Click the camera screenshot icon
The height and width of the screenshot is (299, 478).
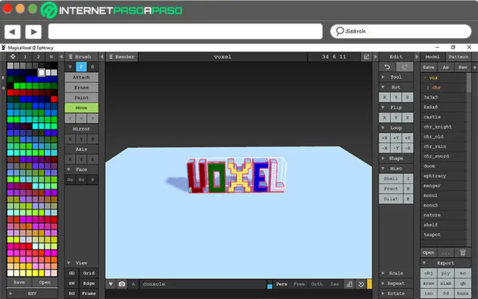(122, 284)
